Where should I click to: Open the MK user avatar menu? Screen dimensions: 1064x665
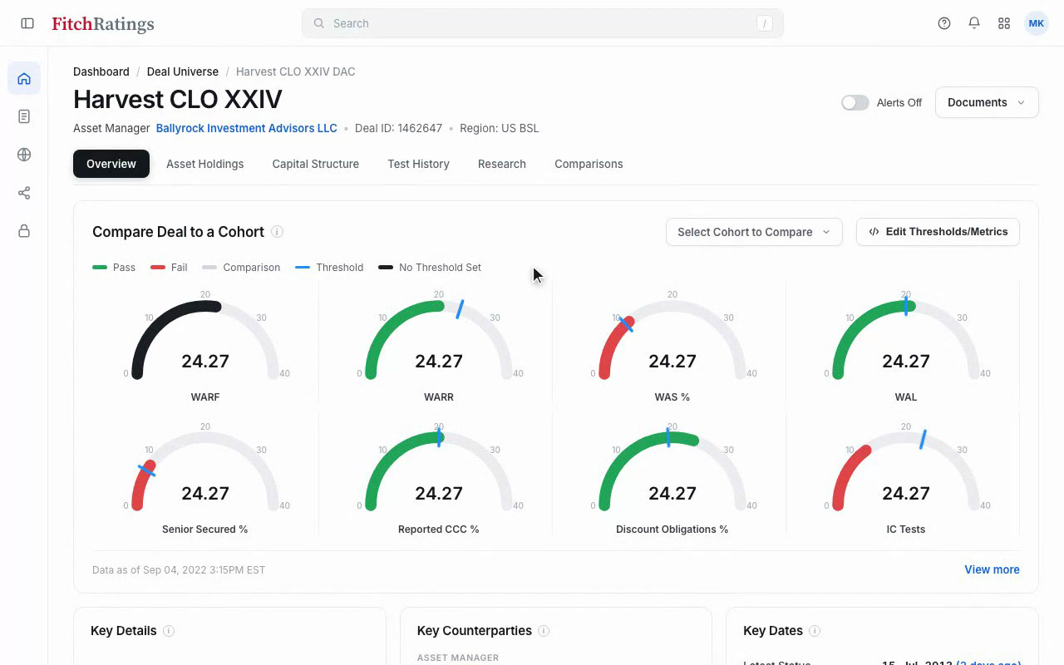click(1037, 23)
